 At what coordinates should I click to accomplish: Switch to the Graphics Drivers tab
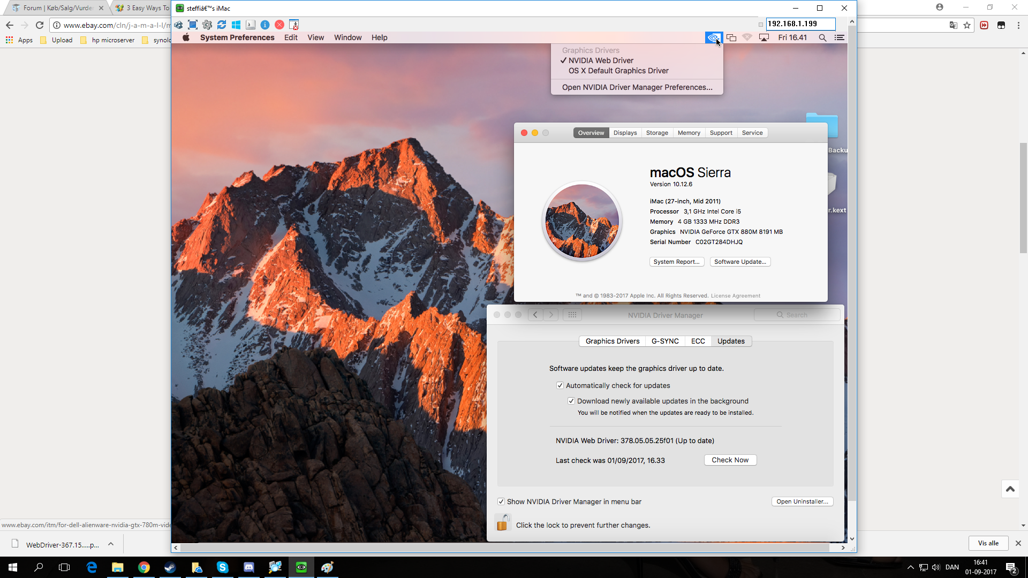(612, 341)
